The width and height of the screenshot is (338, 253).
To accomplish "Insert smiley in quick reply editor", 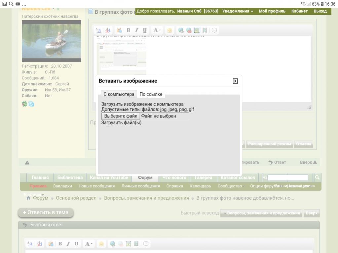I will [x=101, y=244].
